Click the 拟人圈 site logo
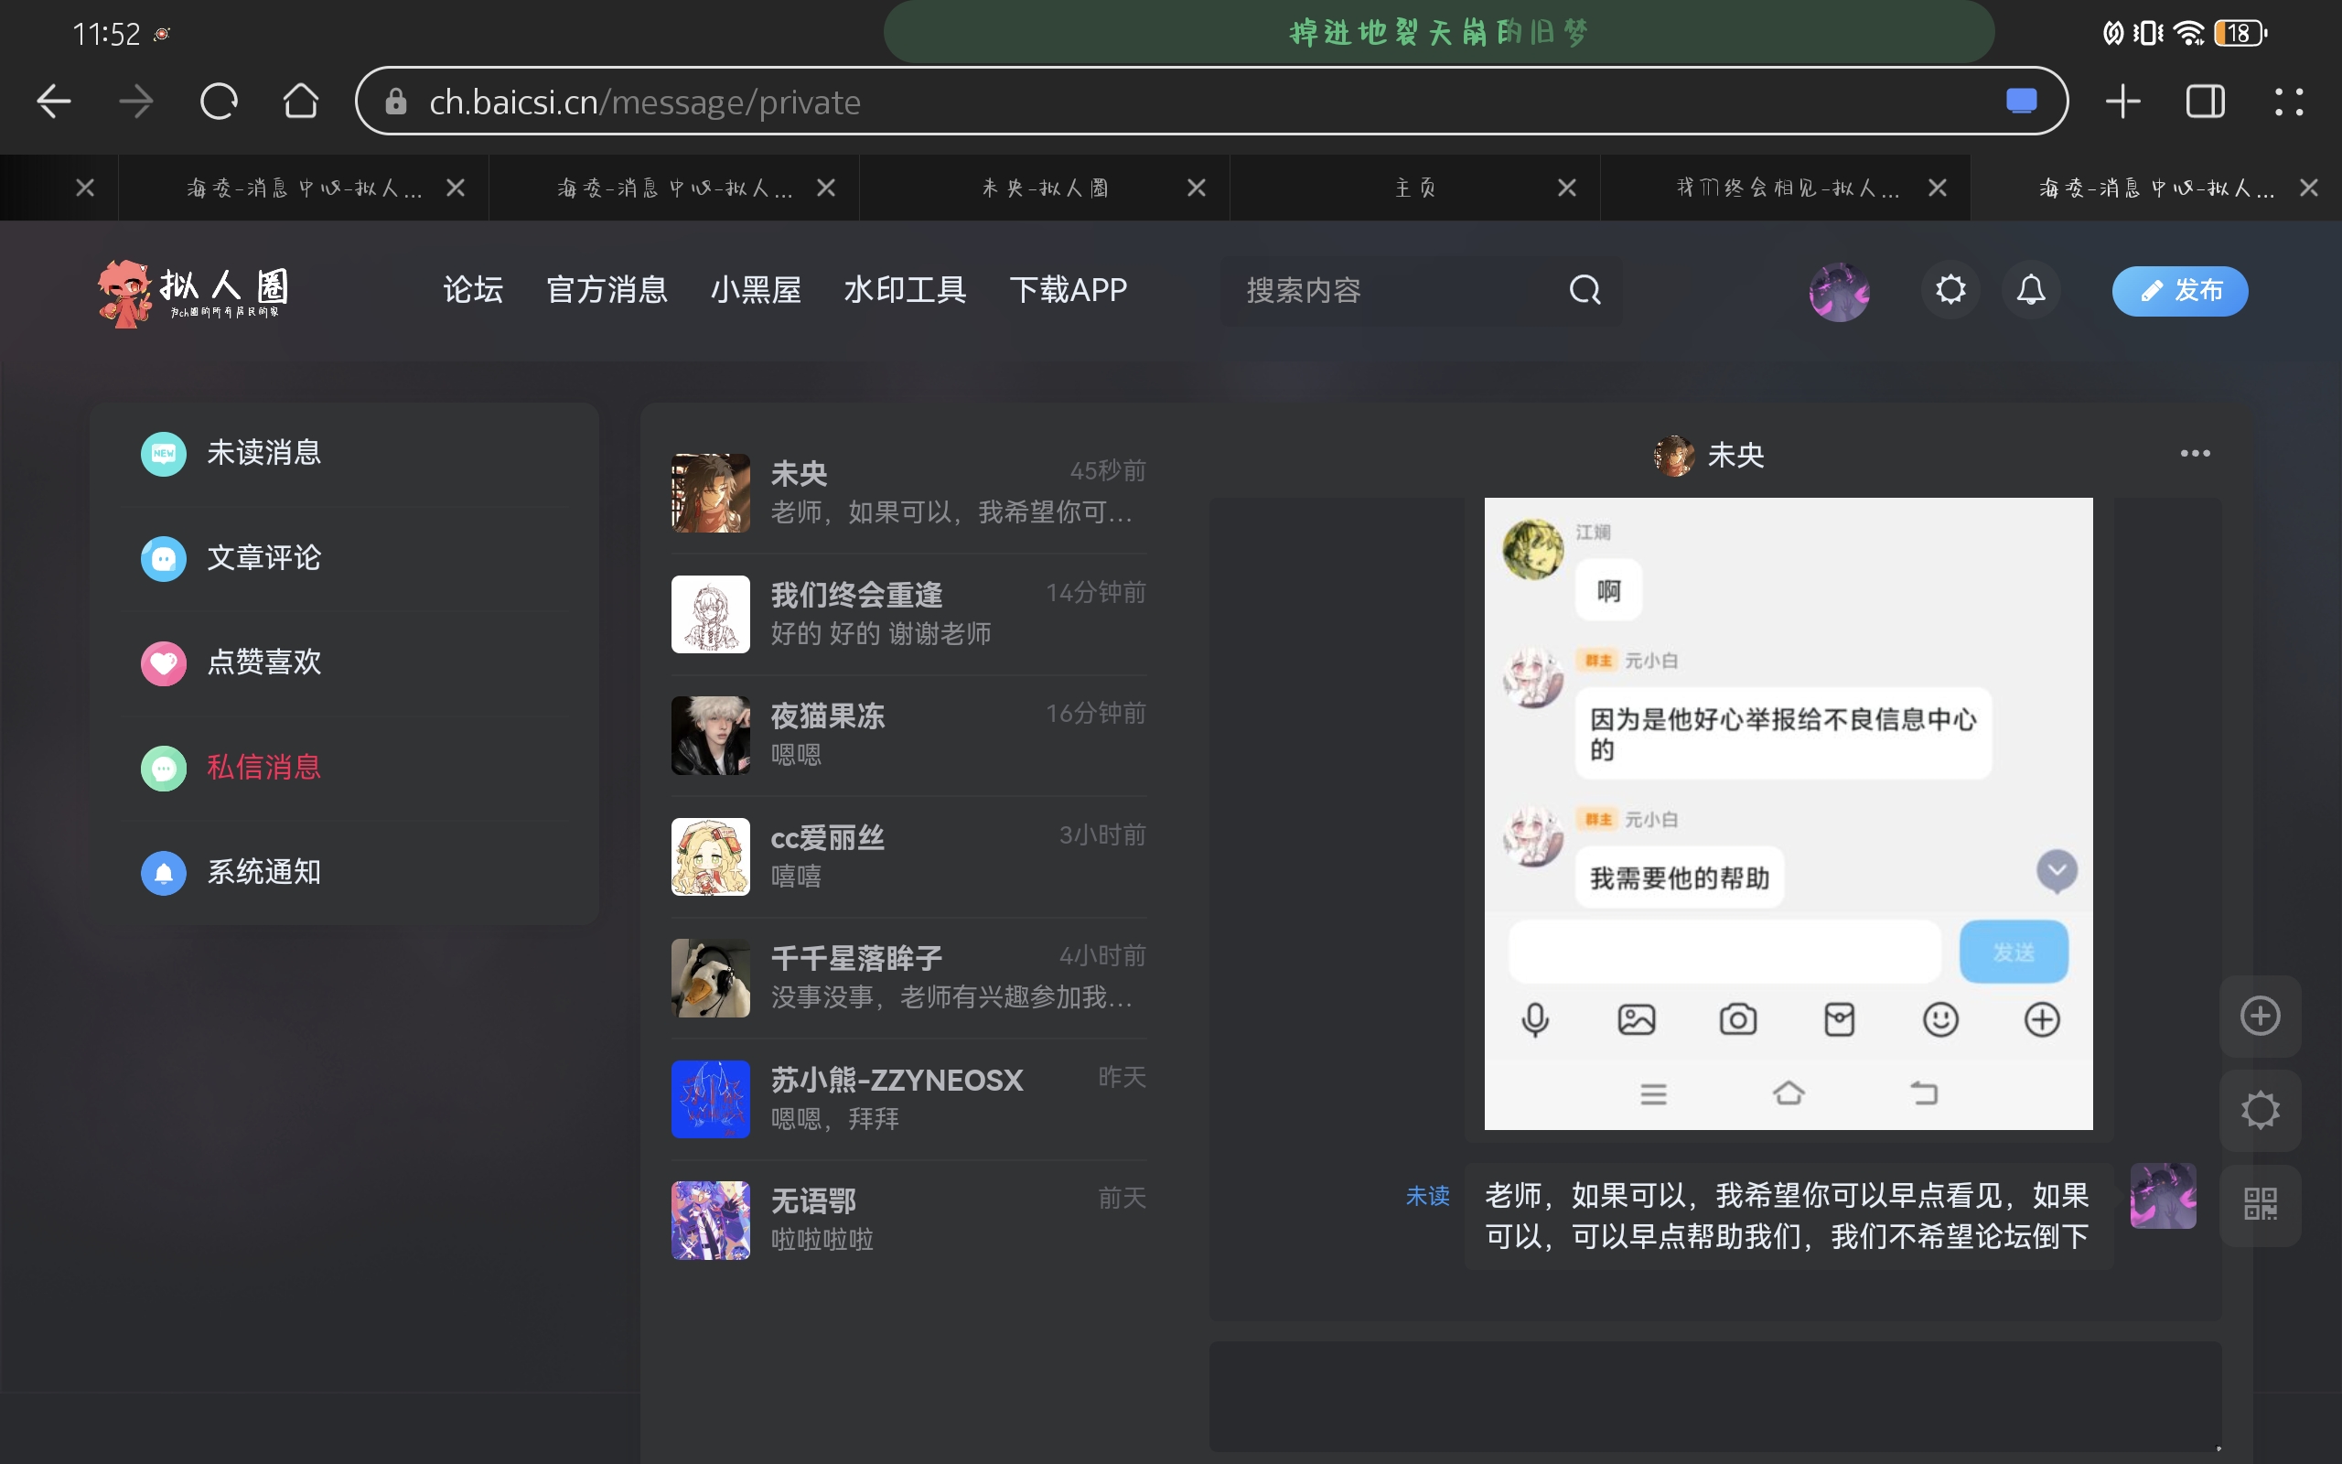Image resolution: width=2342 pixels, height=1464 pixels. tap(194, 292)
